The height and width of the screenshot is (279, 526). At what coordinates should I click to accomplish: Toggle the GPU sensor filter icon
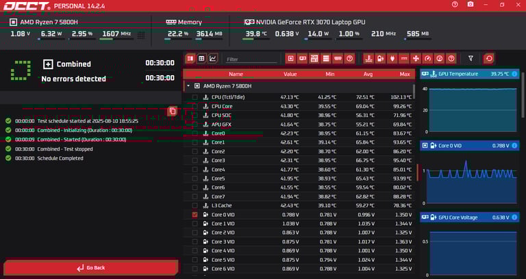click(x=303, y=59)
